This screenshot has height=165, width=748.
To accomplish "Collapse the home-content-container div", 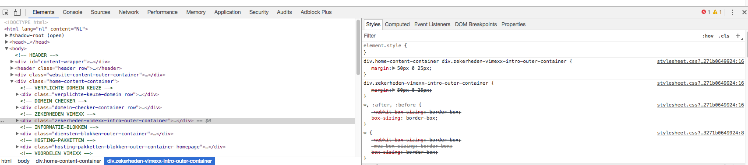I will [12, 82].
